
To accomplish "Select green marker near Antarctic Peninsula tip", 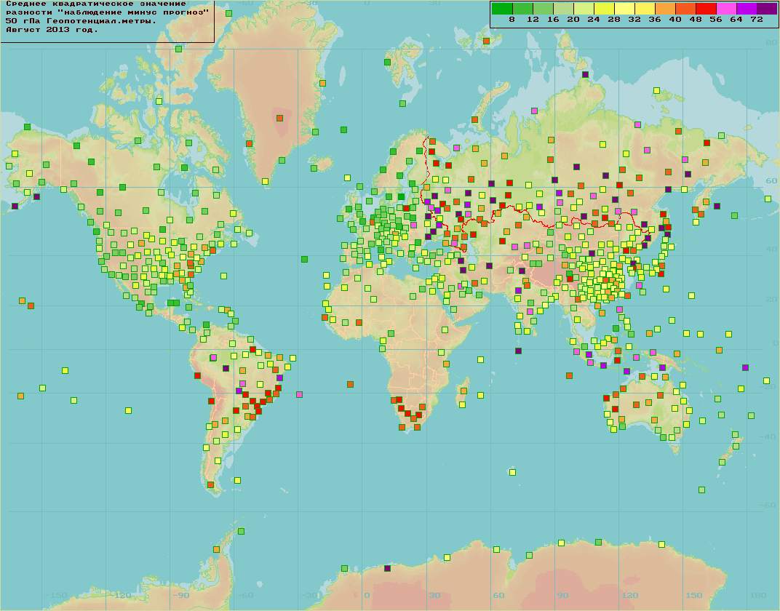I will click(x=242, y=532).
